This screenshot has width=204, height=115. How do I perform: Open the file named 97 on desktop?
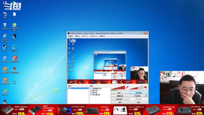point(15,15)
